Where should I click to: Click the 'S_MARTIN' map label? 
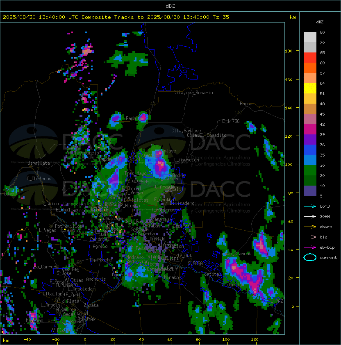[155, 239]
